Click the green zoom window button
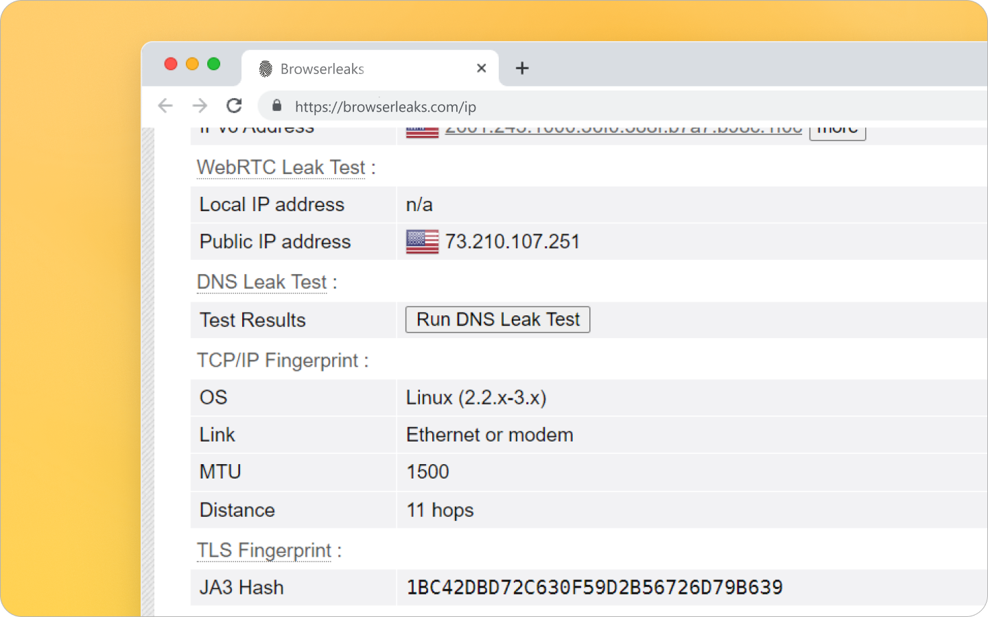This screenshot has height=617, width=988. tap(214, 64)
